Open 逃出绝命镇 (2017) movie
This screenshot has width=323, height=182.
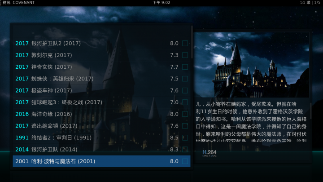coord(101,126)
